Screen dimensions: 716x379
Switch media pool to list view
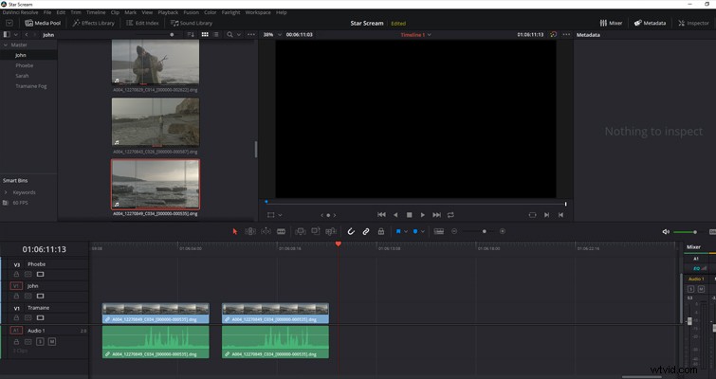[x=216, y=35]
